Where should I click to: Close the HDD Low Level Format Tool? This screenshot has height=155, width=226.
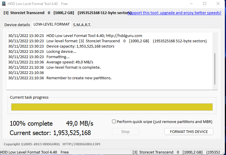218,4
